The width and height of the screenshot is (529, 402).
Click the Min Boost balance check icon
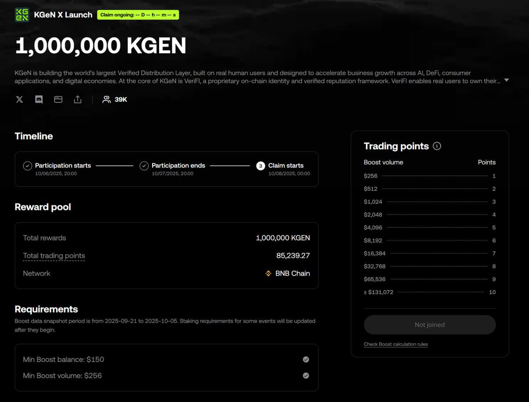[x=306, y=359]
